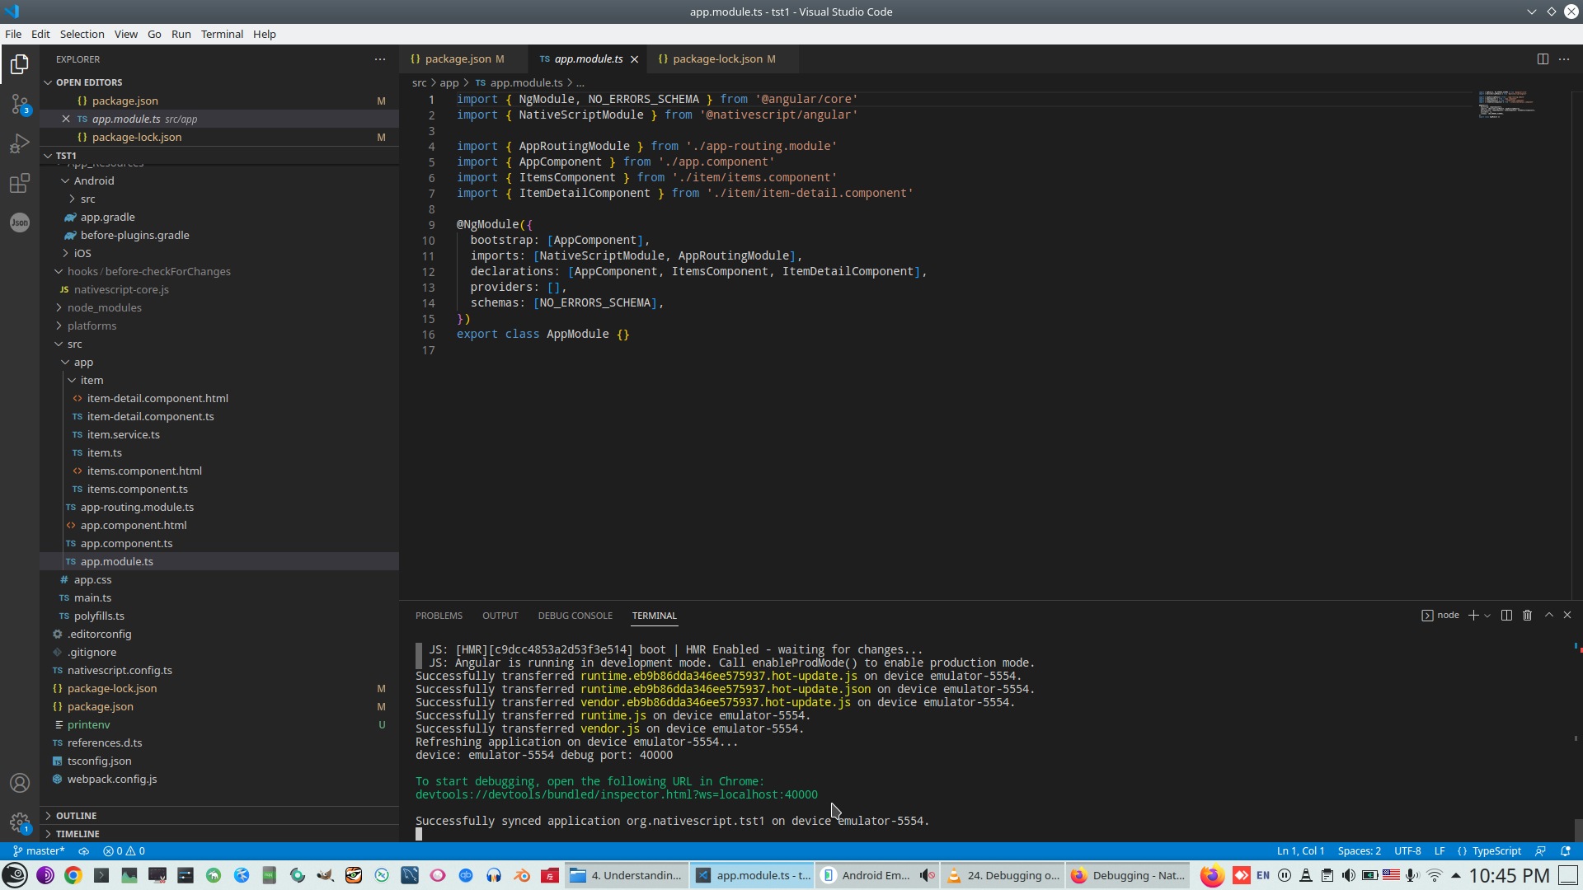
Task: Open the Accounts icon in activity bar
Action: click(x=20, y=783)
